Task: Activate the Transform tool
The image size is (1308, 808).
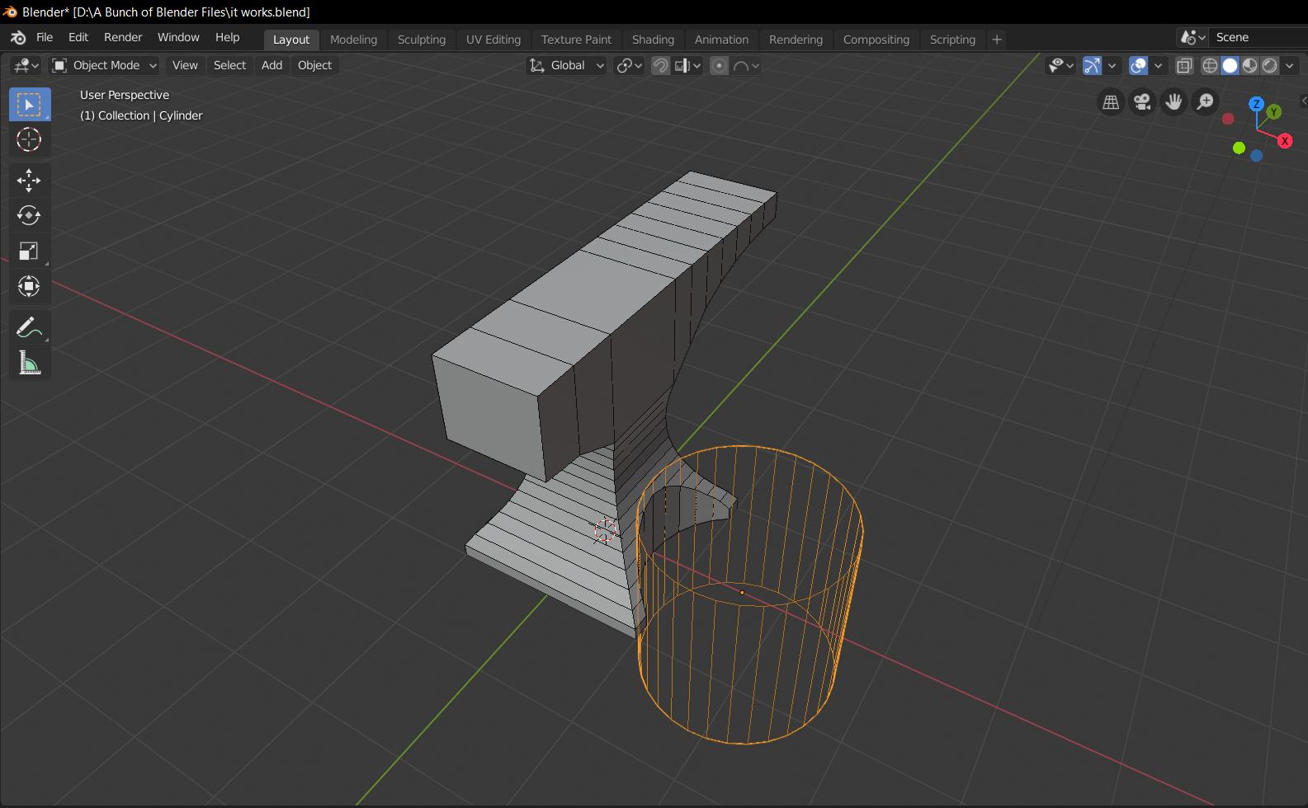Action: point(29,286)
